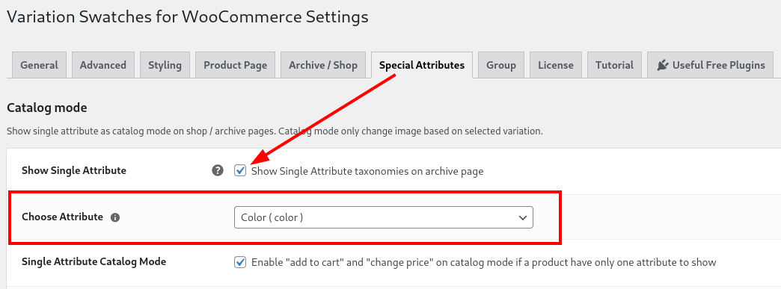Select the Special Attributes tab
The width and height of the screenshot is (781, 289).
(422, 65)
